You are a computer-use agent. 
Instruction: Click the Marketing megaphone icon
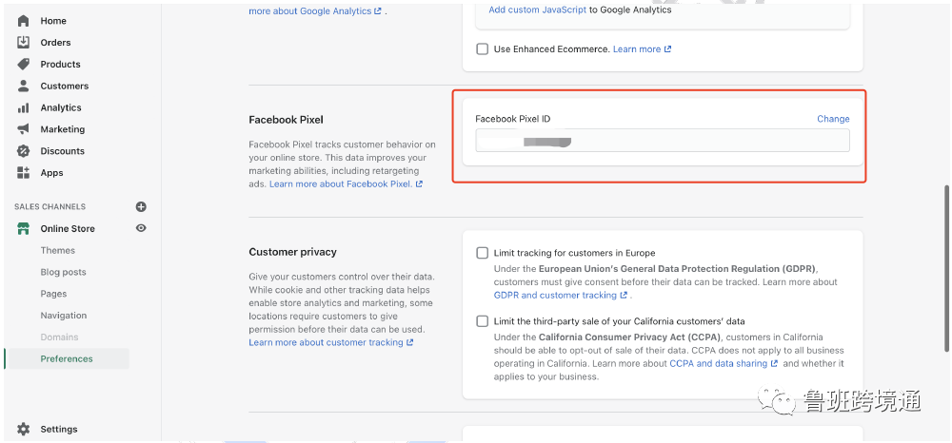[x=24, y=129]
